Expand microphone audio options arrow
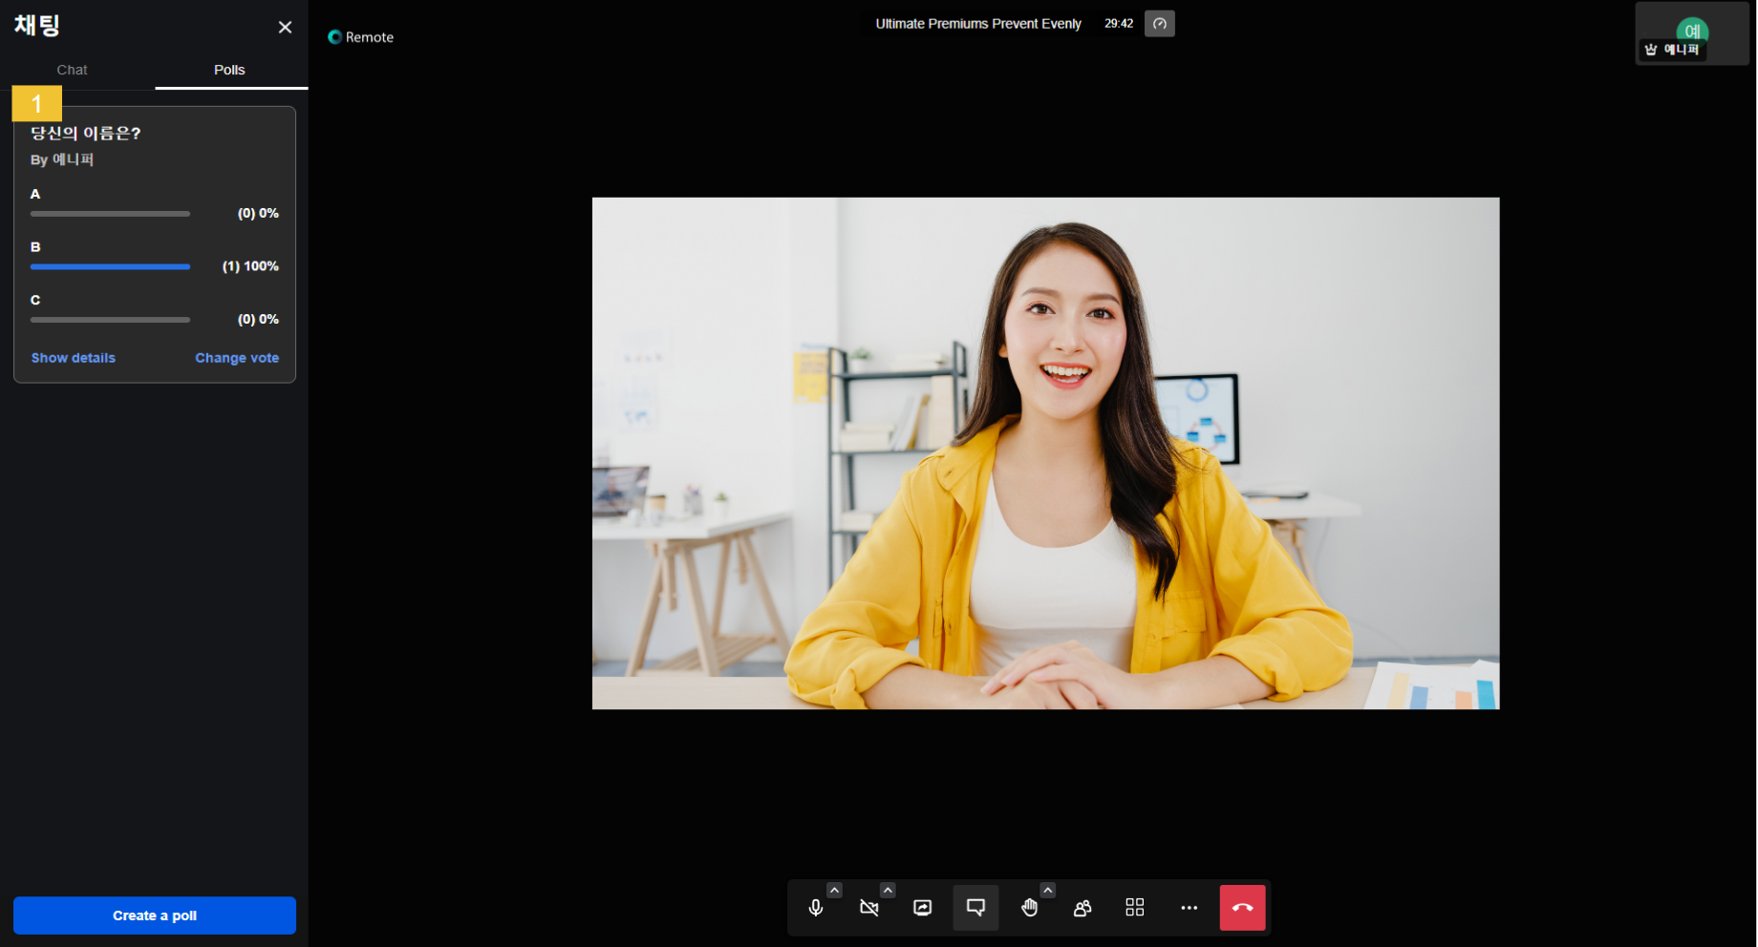Image resolution: width=1758 pixels, height=947 pixels. coord(834,890)
